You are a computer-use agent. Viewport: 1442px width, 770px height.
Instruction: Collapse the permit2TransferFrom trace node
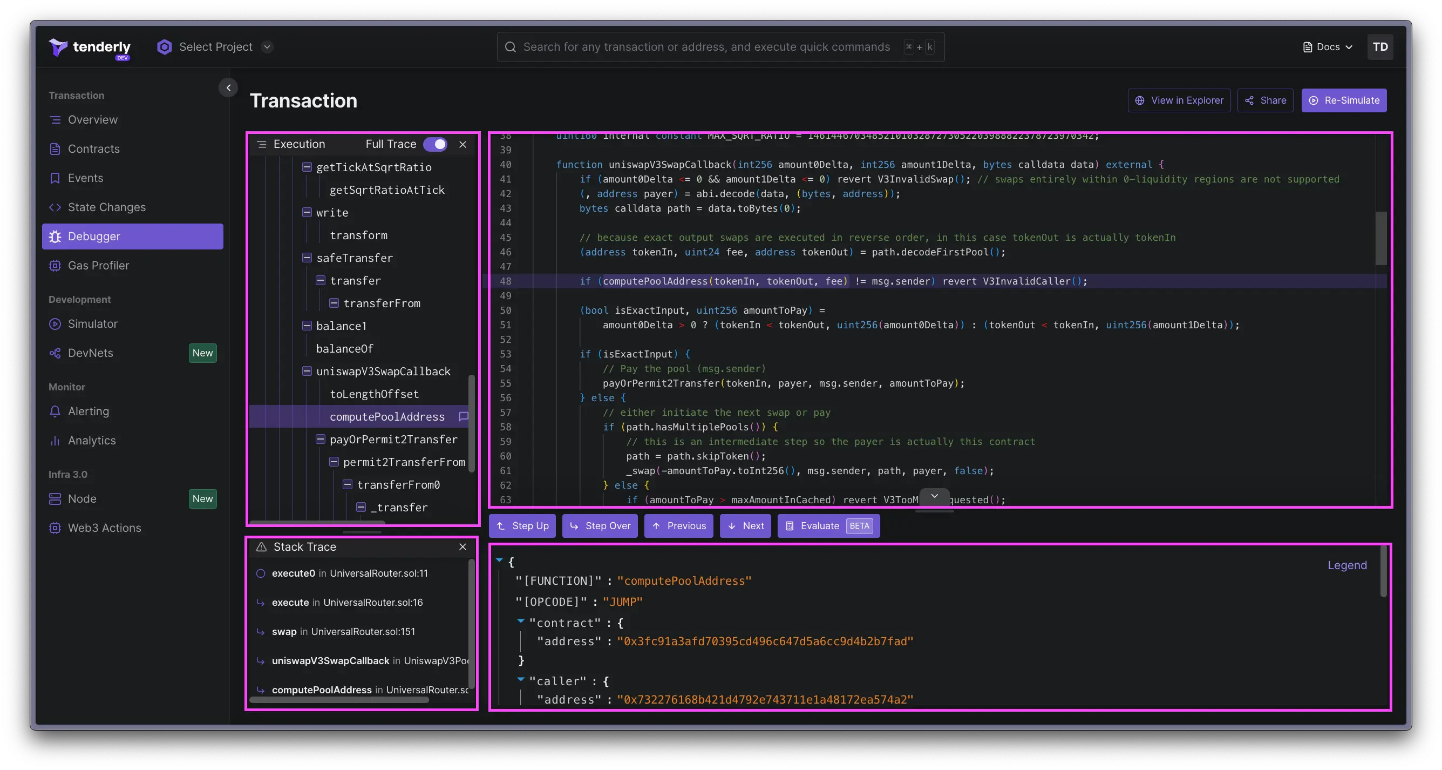point(334,462)
